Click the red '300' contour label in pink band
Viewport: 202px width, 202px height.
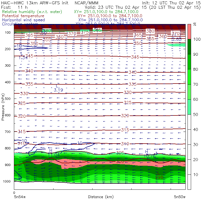coord(120,161)
